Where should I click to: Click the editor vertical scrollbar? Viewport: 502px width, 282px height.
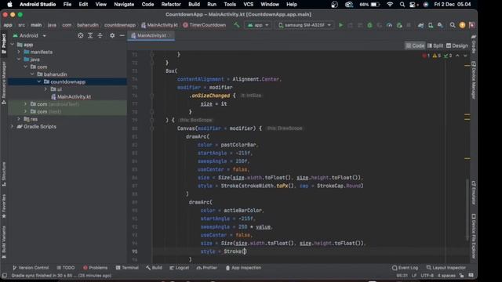click(467, 209)
